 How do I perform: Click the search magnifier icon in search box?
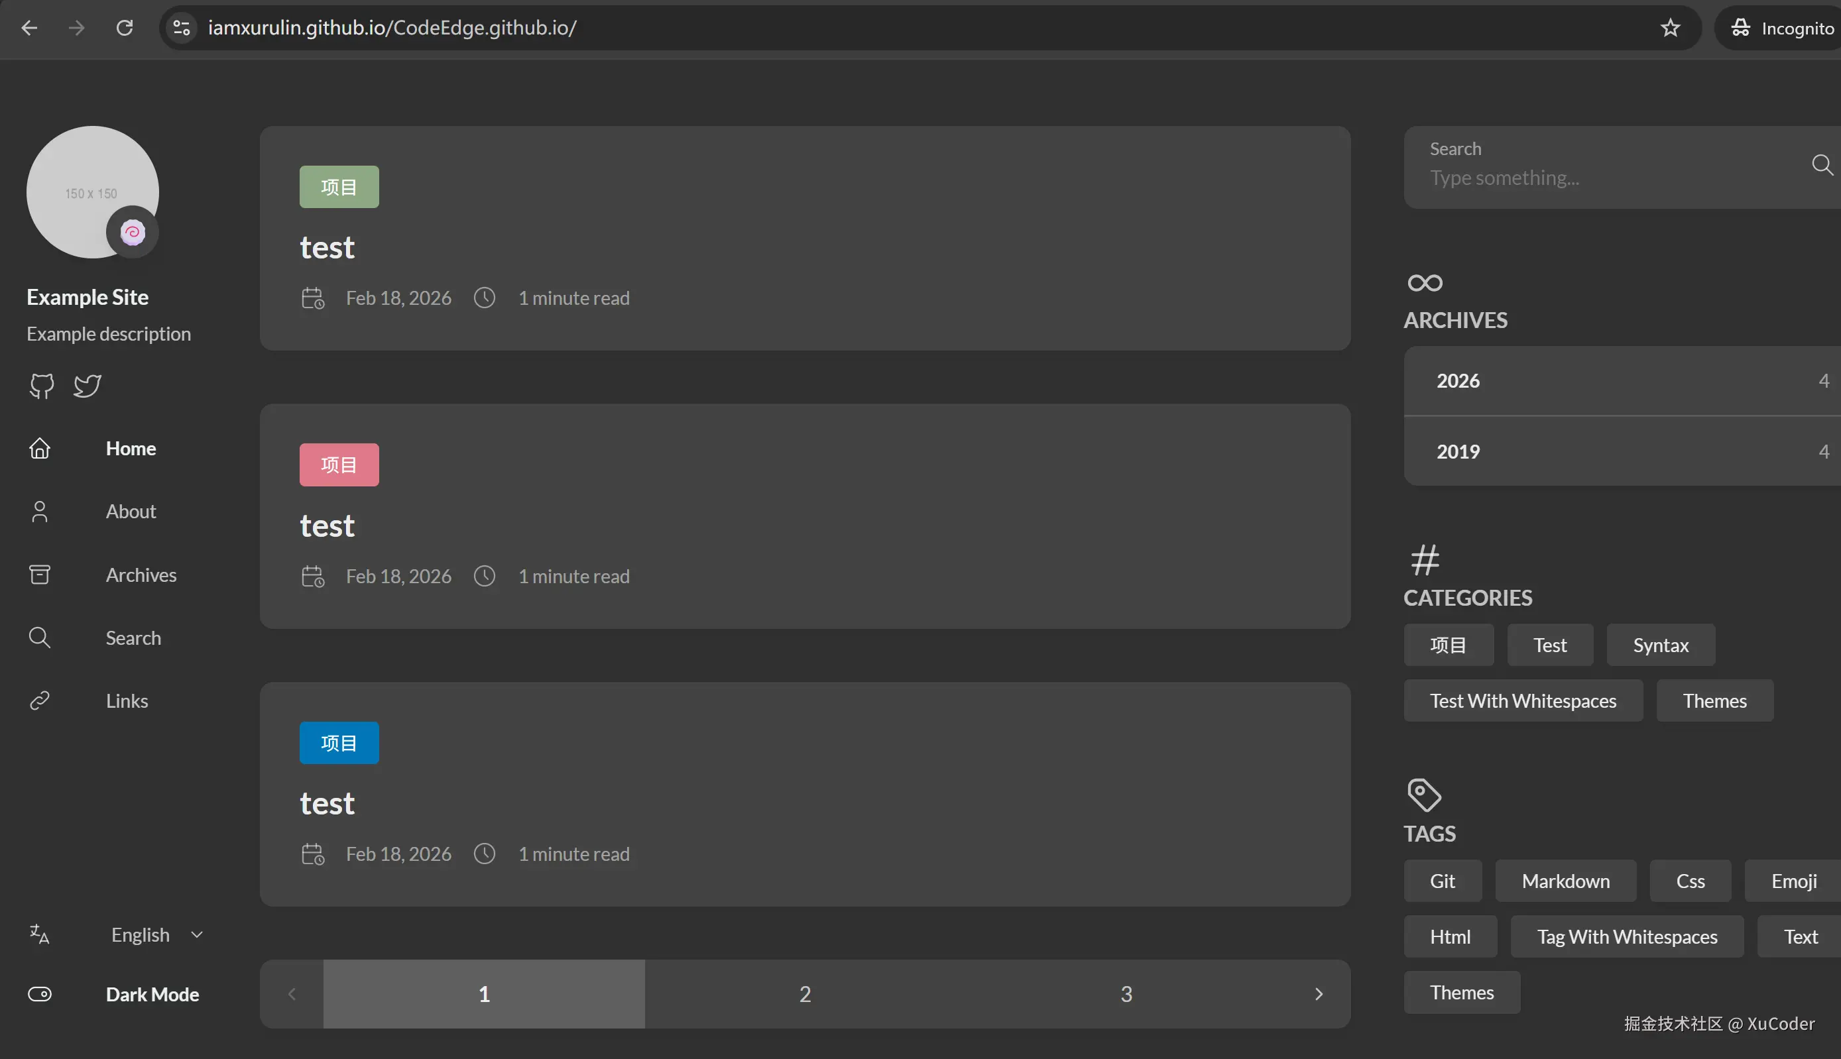pos(1821,165)
